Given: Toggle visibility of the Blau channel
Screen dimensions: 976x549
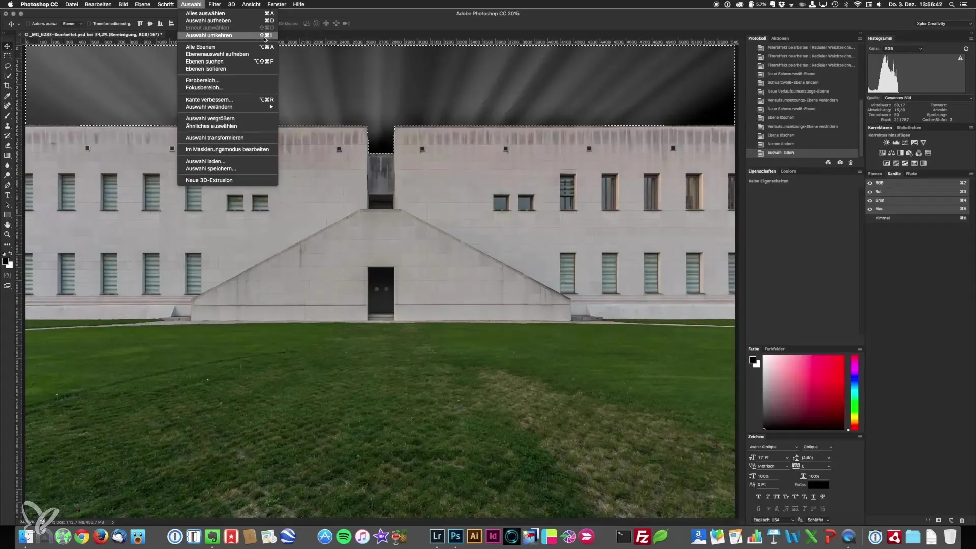Looking at the screenshot, I should click(x=870, y=209).
